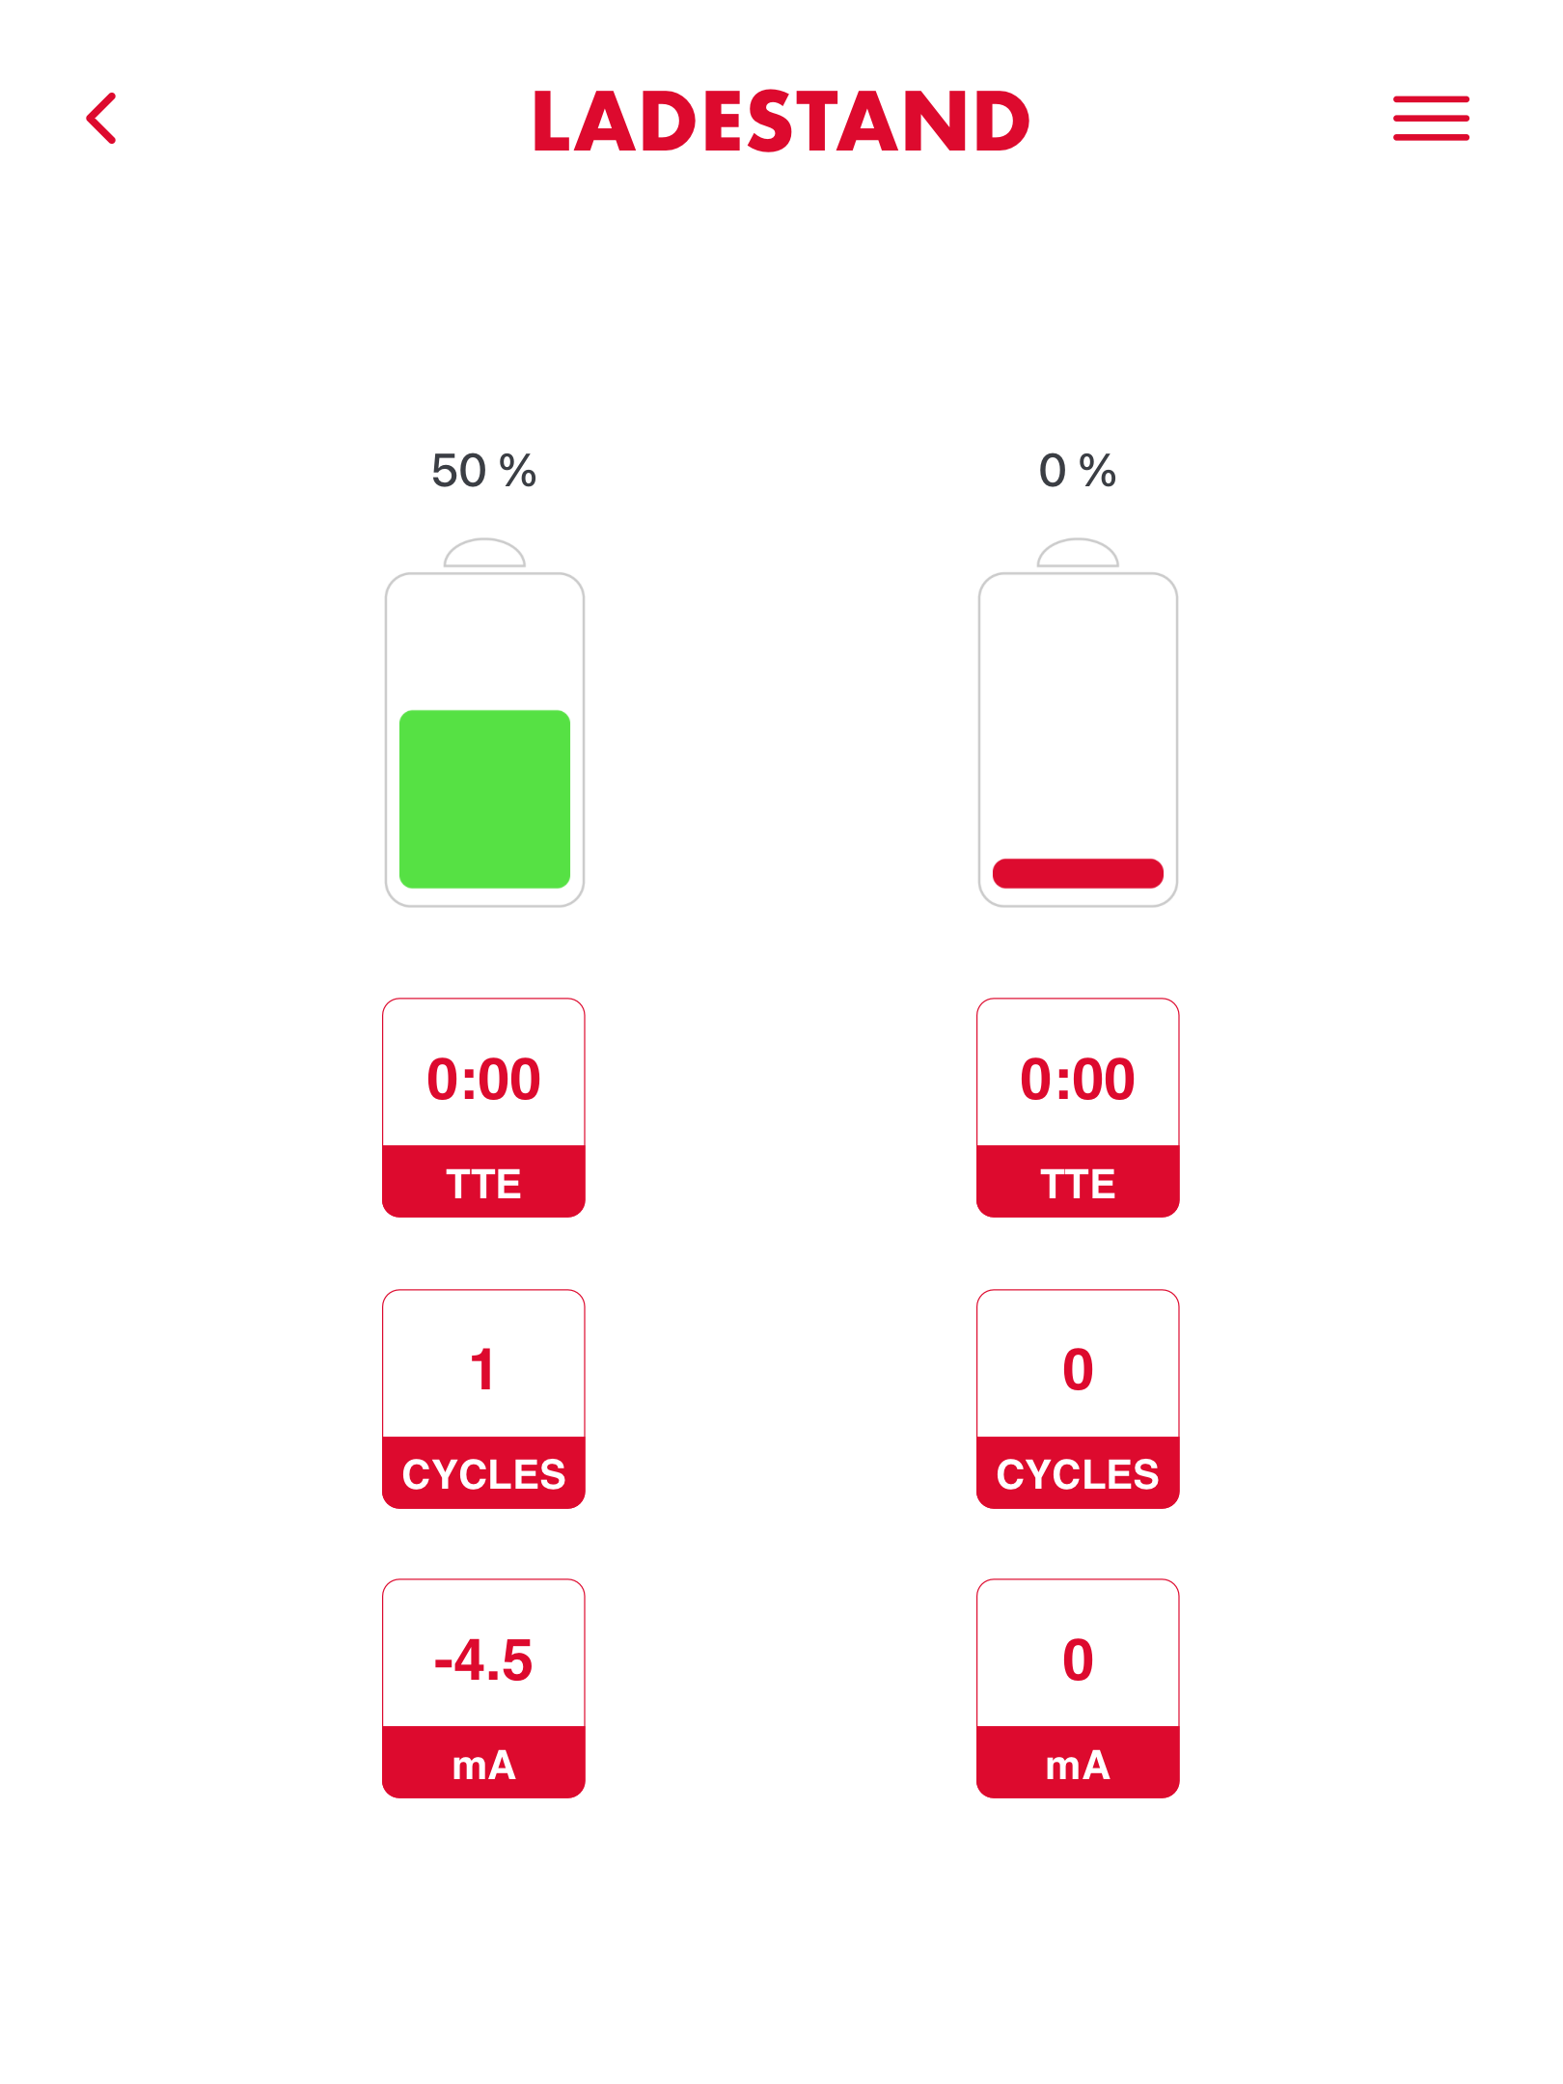
Task: Tap the cycle count showing 1
Action: pos(483,1369)
